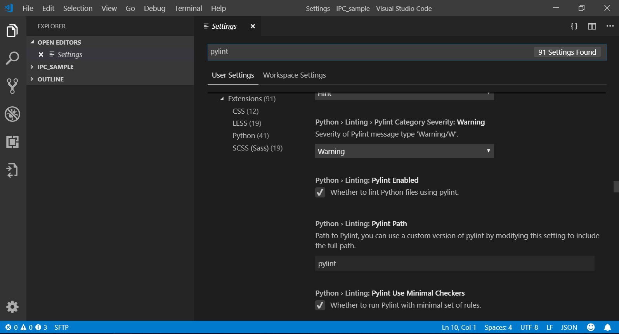Open settings JSON with curly braces icon
619x334 pixels.
574,26
